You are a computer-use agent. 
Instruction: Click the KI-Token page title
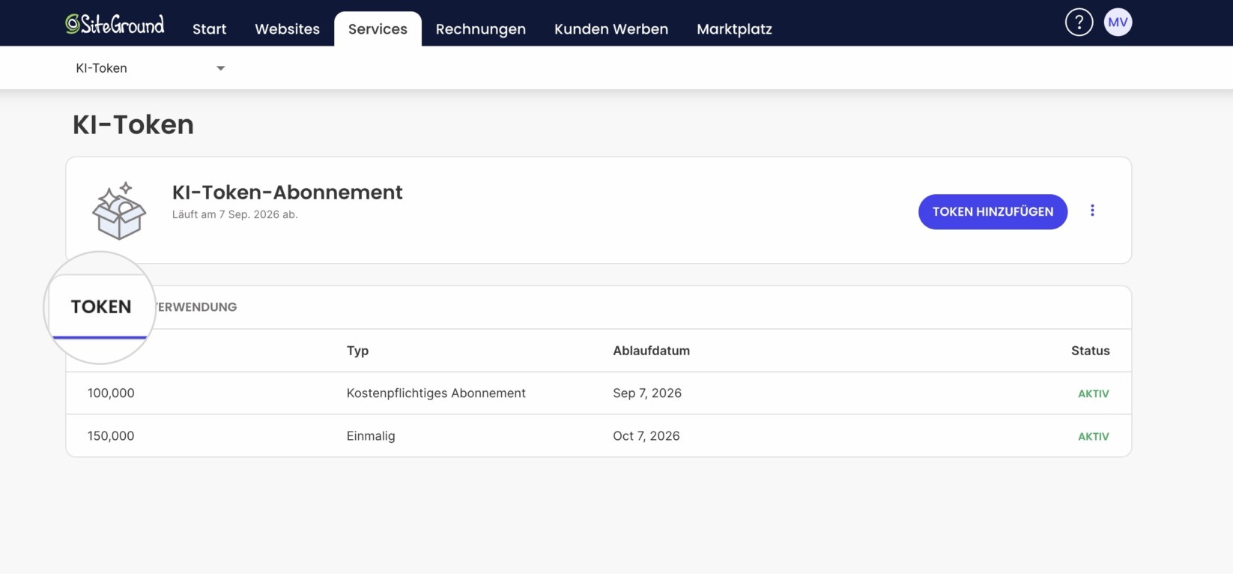[x=133, y=124]
